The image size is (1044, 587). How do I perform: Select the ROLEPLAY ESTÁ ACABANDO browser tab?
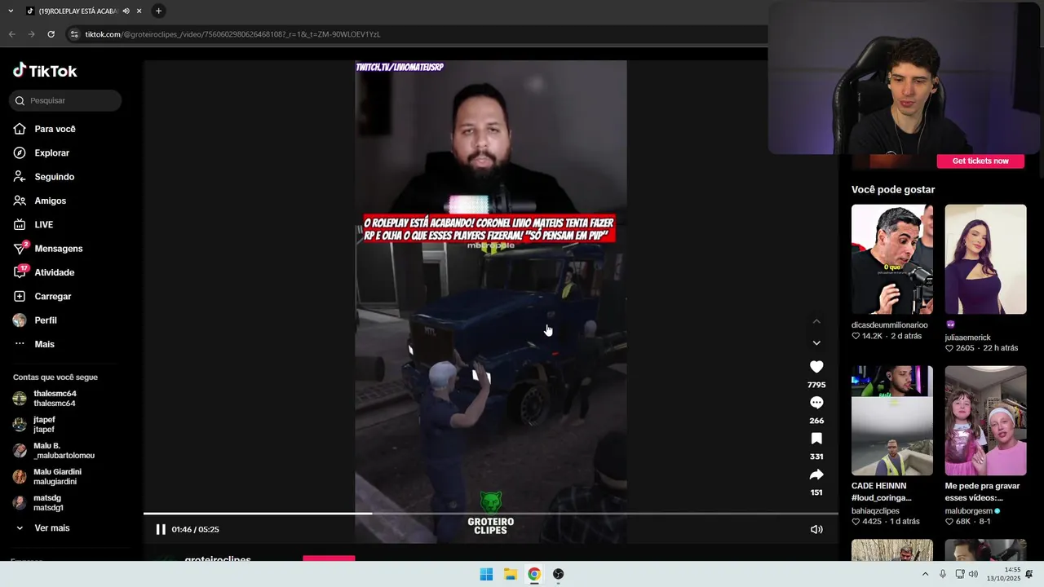pos(77,11)
